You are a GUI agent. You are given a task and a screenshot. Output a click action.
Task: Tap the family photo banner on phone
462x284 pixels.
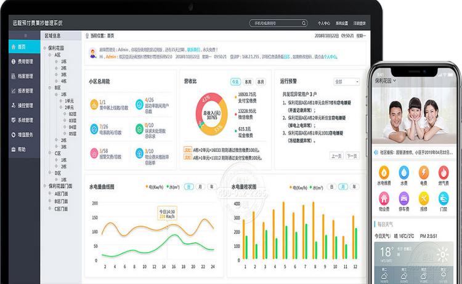click(415, 116)
